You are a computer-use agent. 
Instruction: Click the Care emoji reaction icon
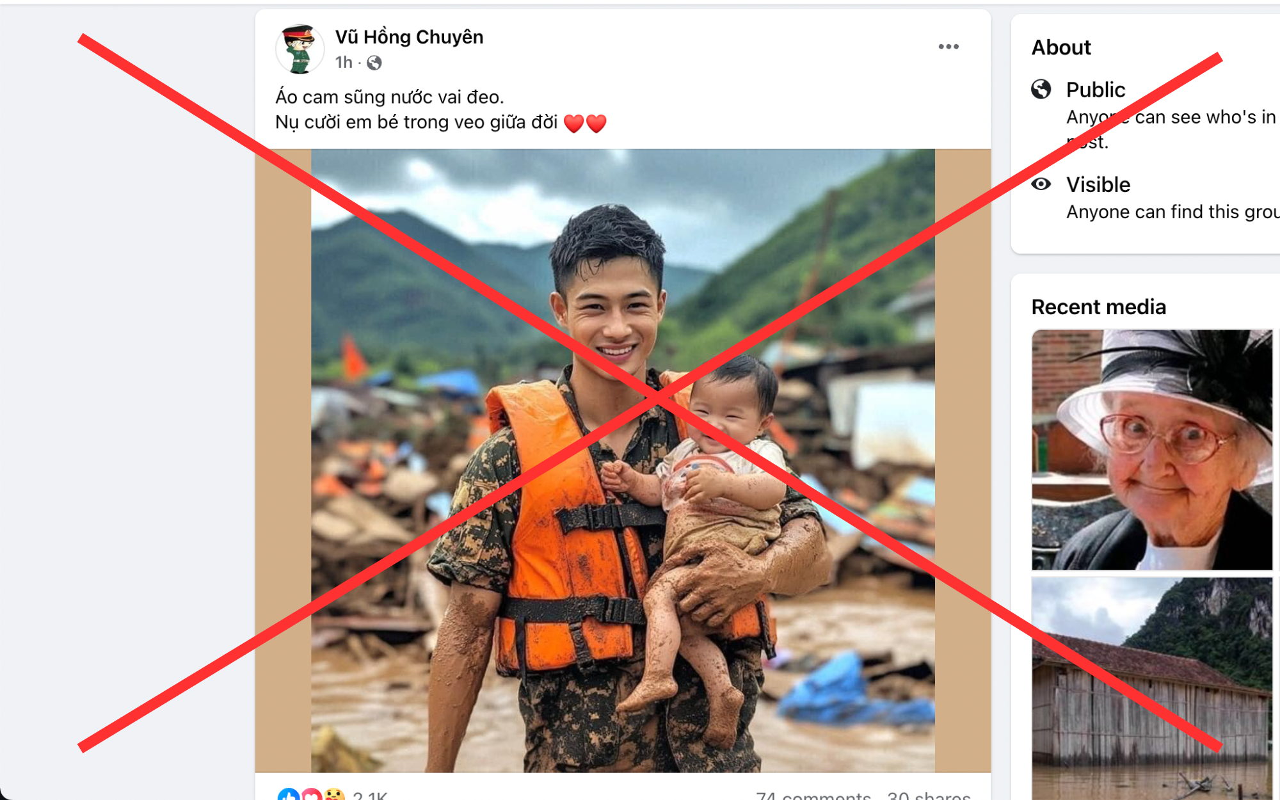[333, 795]
